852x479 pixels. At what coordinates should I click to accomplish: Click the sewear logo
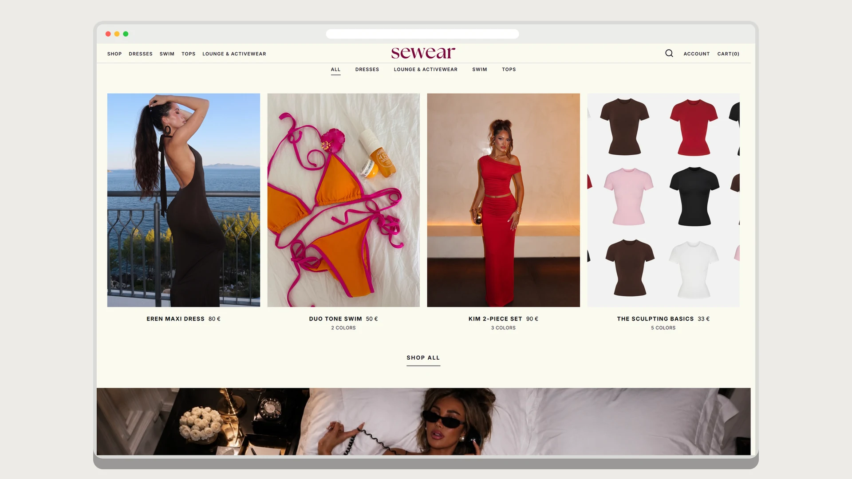coord(423,52)
